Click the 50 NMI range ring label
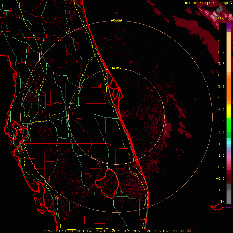 click(116, 68)
